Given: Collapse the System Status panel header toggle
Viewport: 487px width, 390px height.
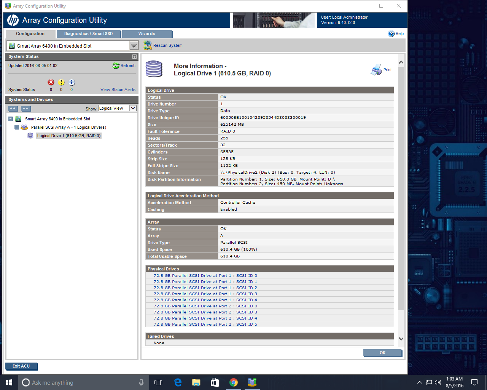Looking at the screenshot, I should (x=134, y=57).
